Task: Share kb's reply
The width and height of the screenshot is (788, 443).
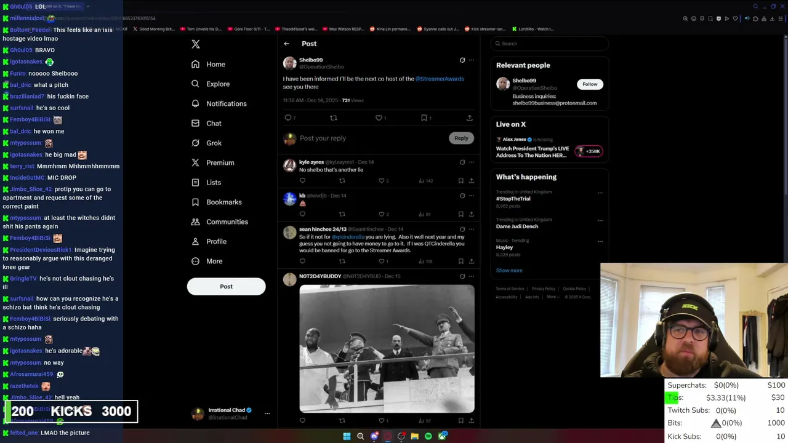Action: coord(472,214)
